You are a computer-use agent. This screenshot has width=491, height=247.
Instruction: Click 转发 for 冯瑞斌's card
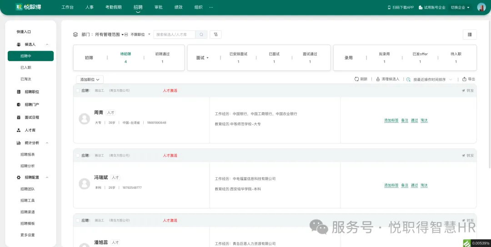point(468,156)
